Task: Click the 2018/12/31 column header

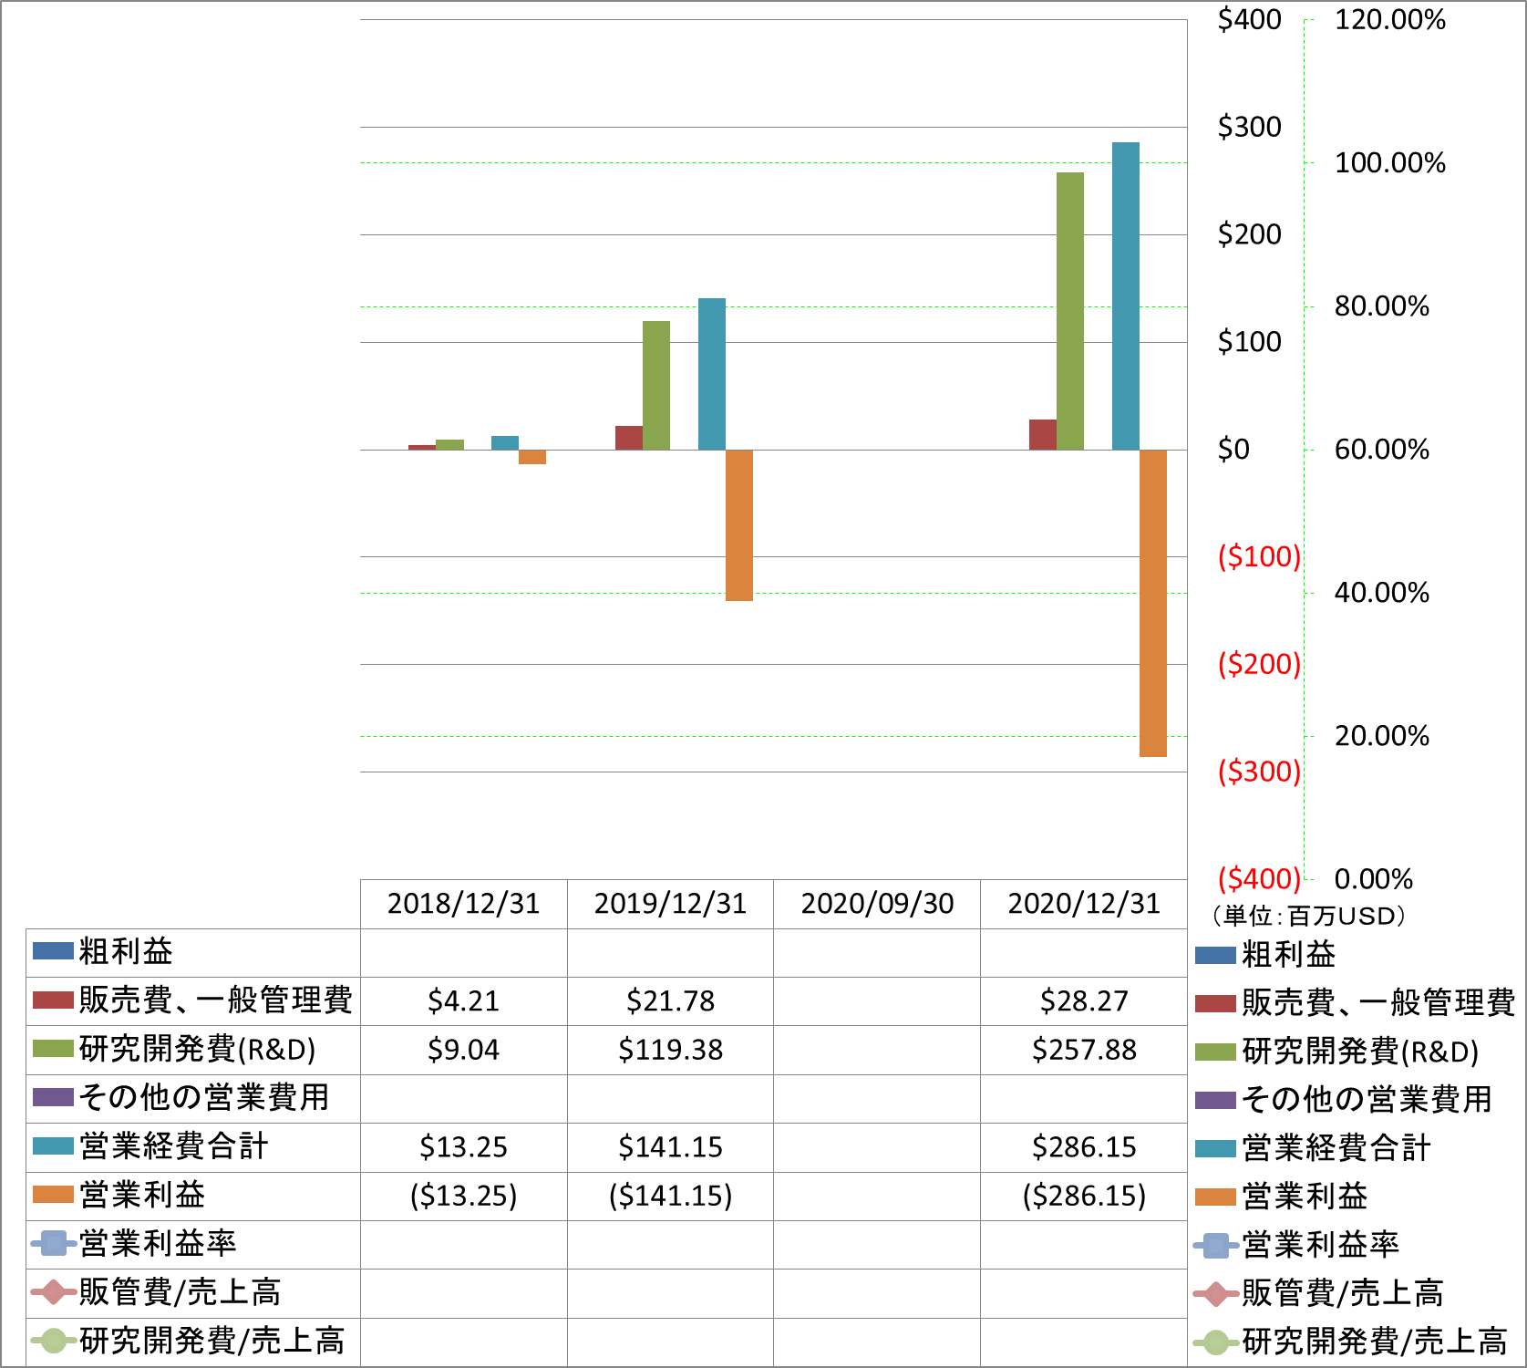Action: [x=463, y=904]
